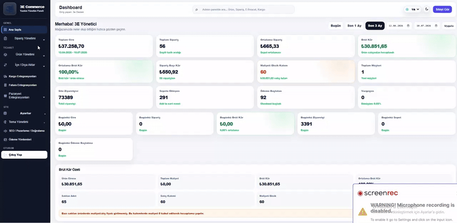
Task: Click the Ürün Yönetimi box icon
Action: point(5,54)
